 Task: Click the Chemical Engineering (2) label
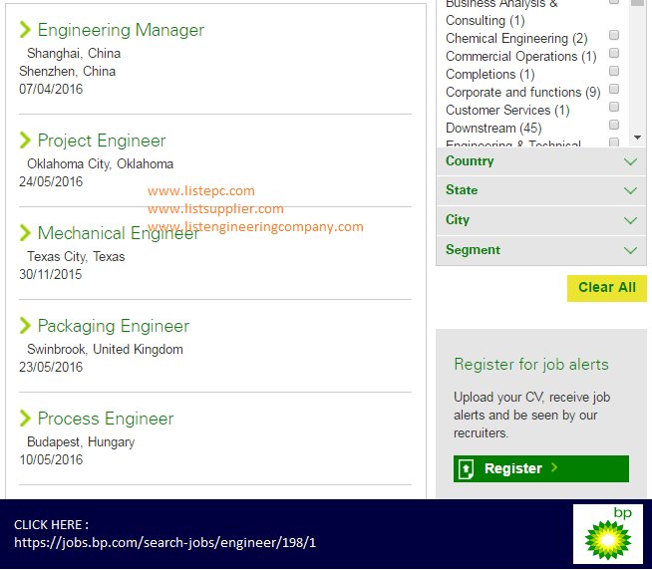(516, 39)
